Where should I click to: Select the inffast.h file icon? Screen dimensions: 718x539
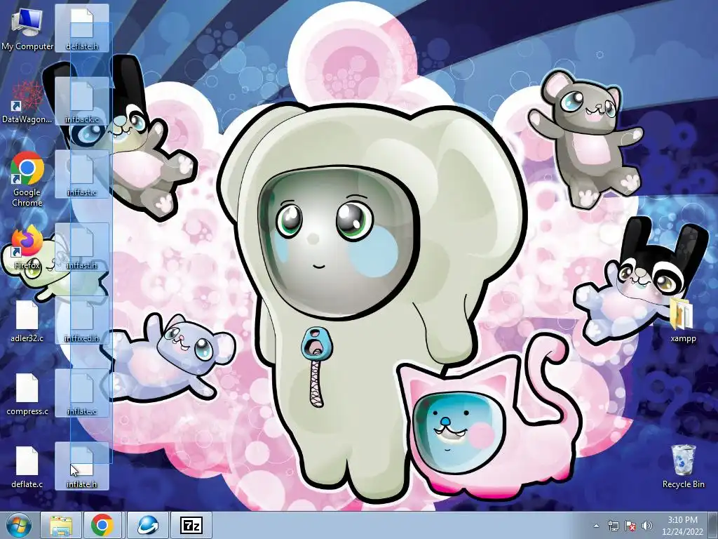(x=82, y=247)
